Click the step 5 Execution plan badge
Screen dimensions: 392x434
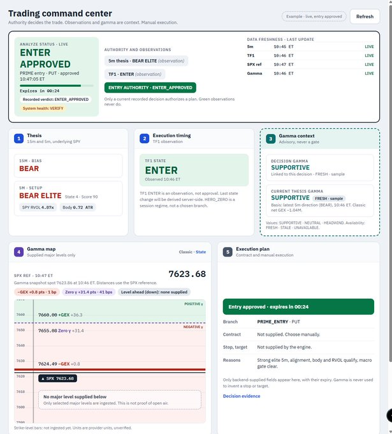[228, 252]
